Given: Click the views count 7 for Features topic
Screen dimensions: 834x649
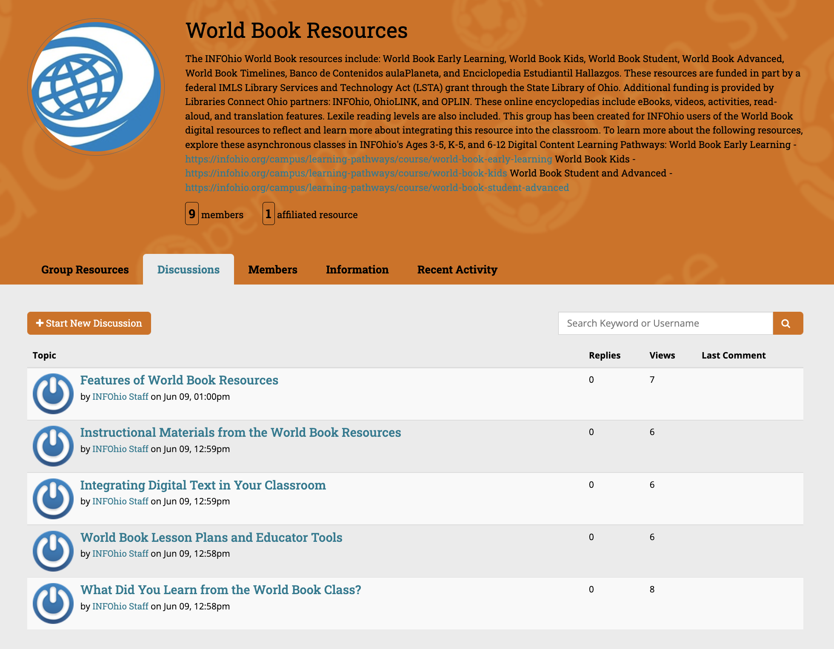Looking at the screenshot, I should pos(652,380).
